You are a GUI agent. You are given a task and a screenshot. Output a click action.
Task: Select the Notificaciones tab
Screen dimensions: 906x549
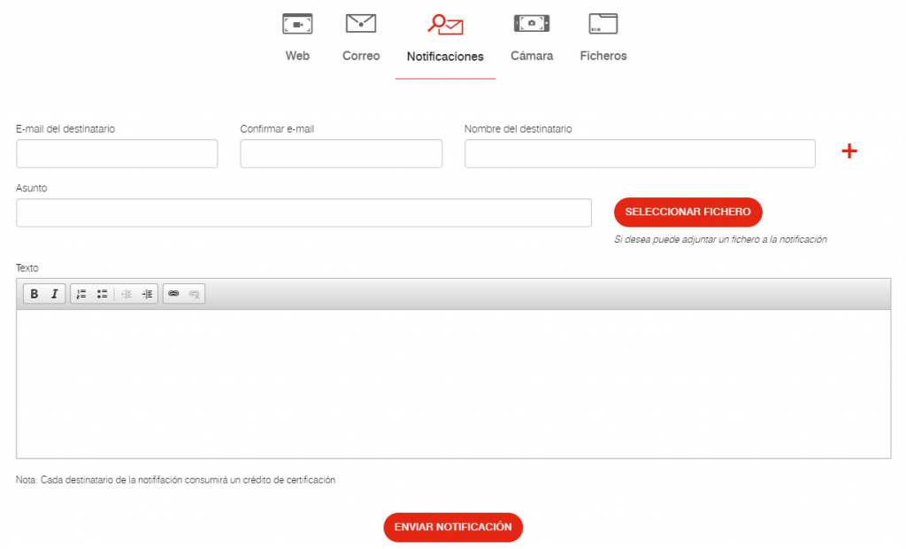click(445, 40)
